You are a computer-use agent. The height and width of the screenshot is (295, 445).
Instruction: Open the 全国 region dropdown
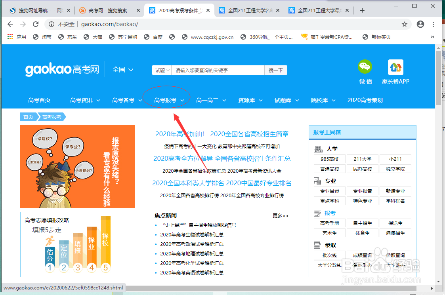(122, 69)
